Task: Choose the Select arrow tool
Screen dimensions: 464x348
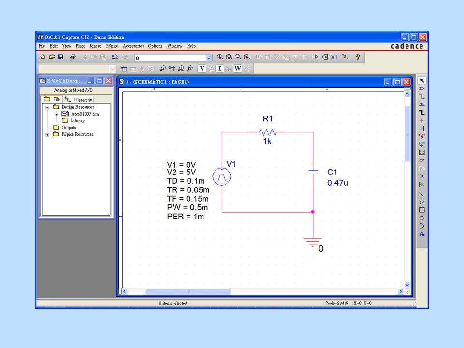Action: click(x=421, y=81)
